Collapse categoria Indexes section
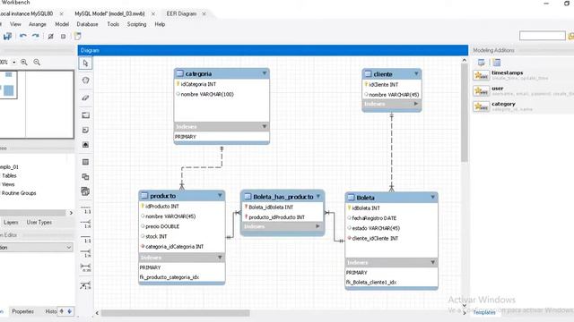The width and height of the screenshot is (574, 322). tap(265, 126)
